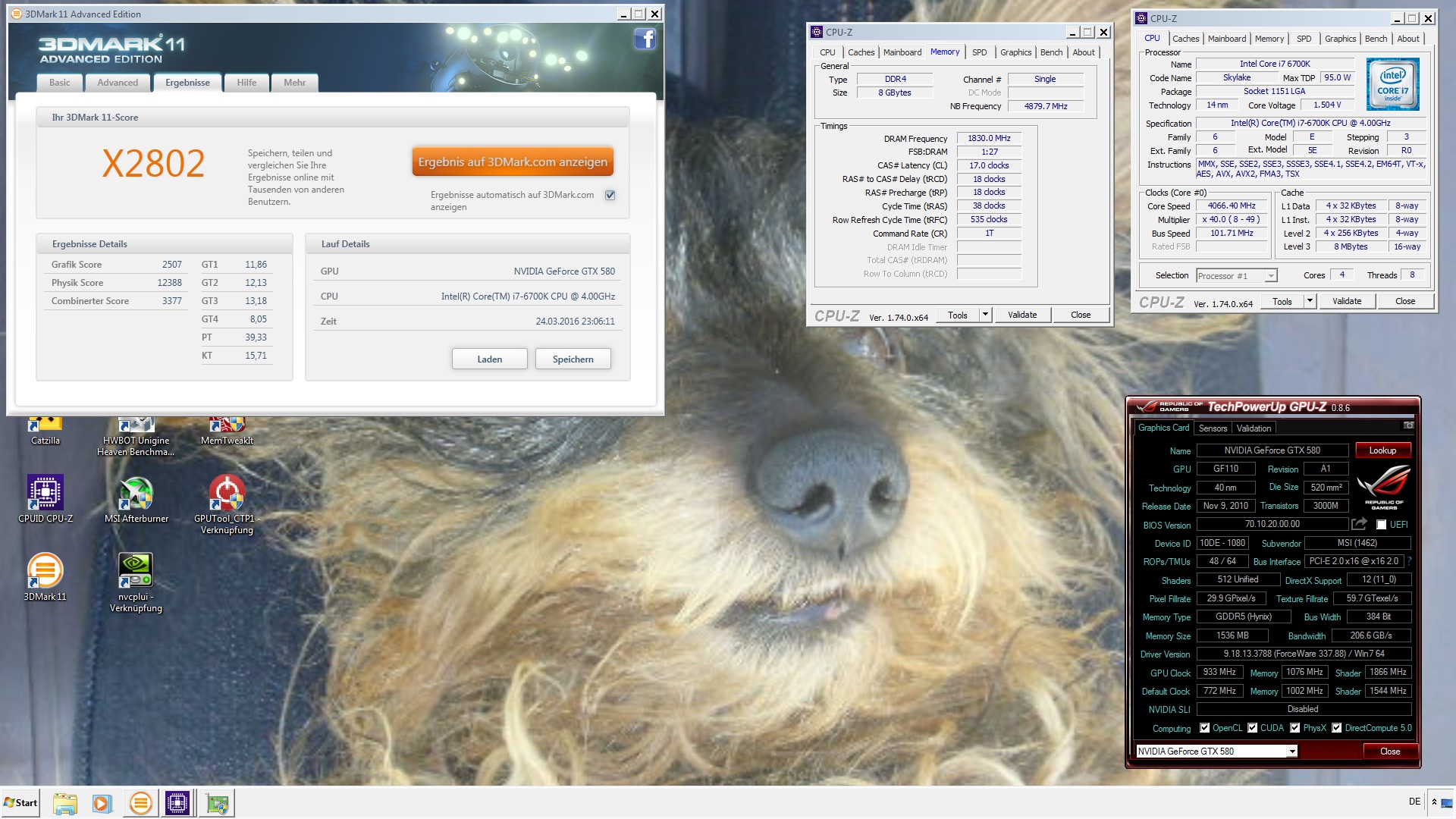Open Windows Media Player from taskbar

[102, 803]
